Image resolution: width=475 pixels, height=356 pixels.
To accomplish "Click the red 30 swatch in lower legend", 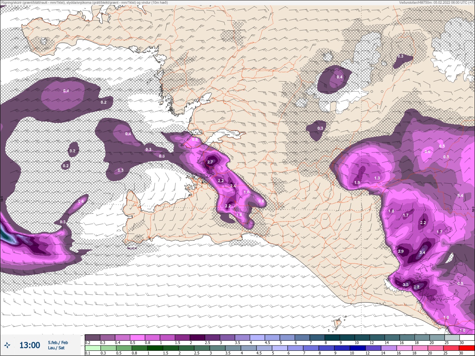I will click(x=466, y=348).
